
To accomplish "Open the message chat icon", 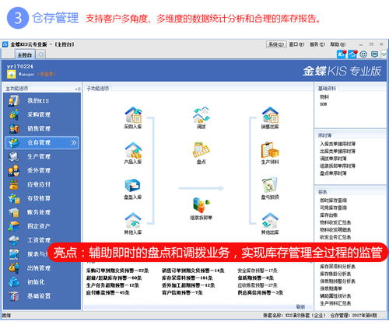I will [374, 54].
